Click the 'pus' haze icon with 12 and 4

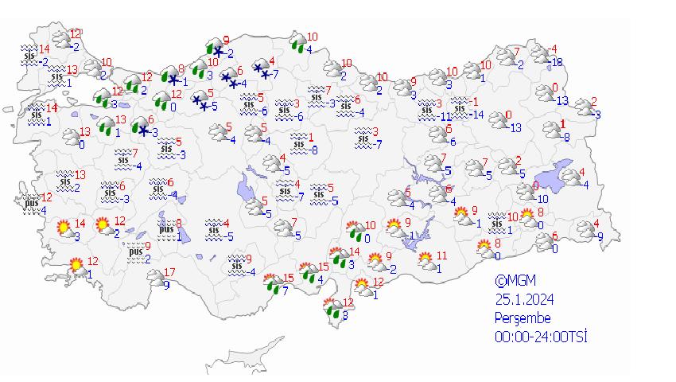point(32,203)
